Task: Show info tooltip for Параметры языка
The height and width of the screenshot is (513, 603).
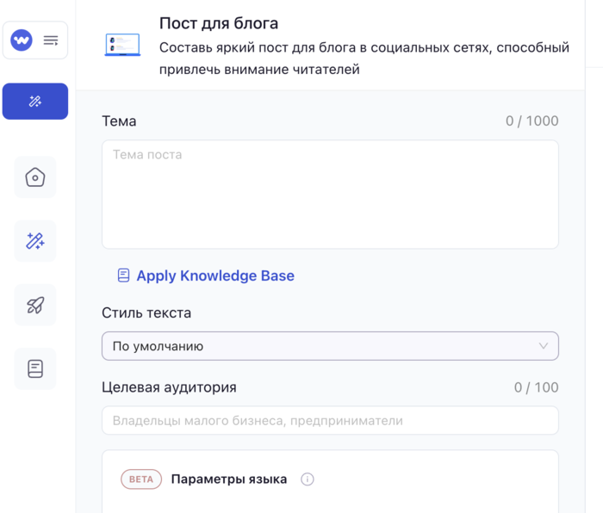Action: coord(308,479)
